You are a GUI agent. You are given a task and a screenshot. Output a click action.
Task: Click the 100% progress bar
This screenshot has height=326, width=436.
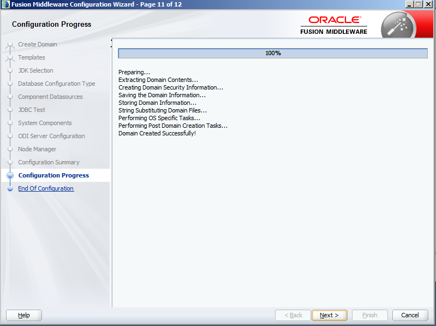(x=273, y=53)
